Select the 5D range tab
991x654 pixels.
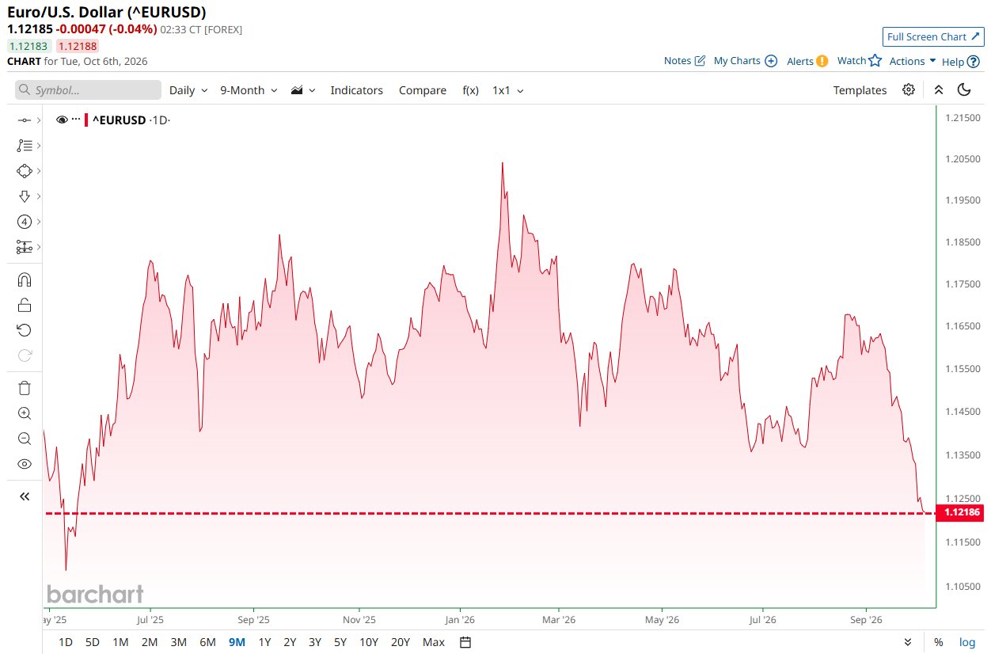pos(93,642)
